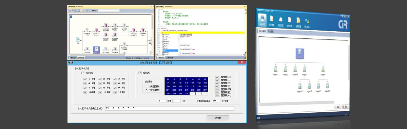Select the '按星期' radio button
The height and width of the screenshot is (129, 407).
pyautogui.click(x=147, y=86)
